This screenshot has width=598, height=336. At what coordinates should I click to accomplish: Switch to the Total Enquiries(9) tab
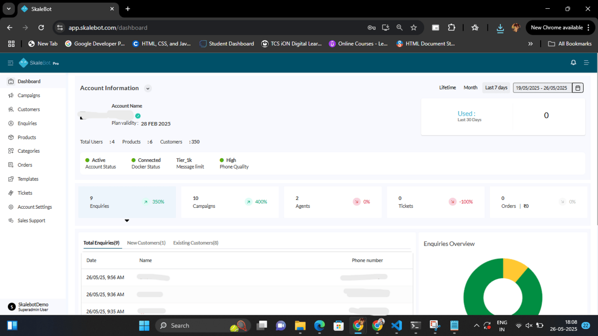pyautogui.click(x=101, y=243)
